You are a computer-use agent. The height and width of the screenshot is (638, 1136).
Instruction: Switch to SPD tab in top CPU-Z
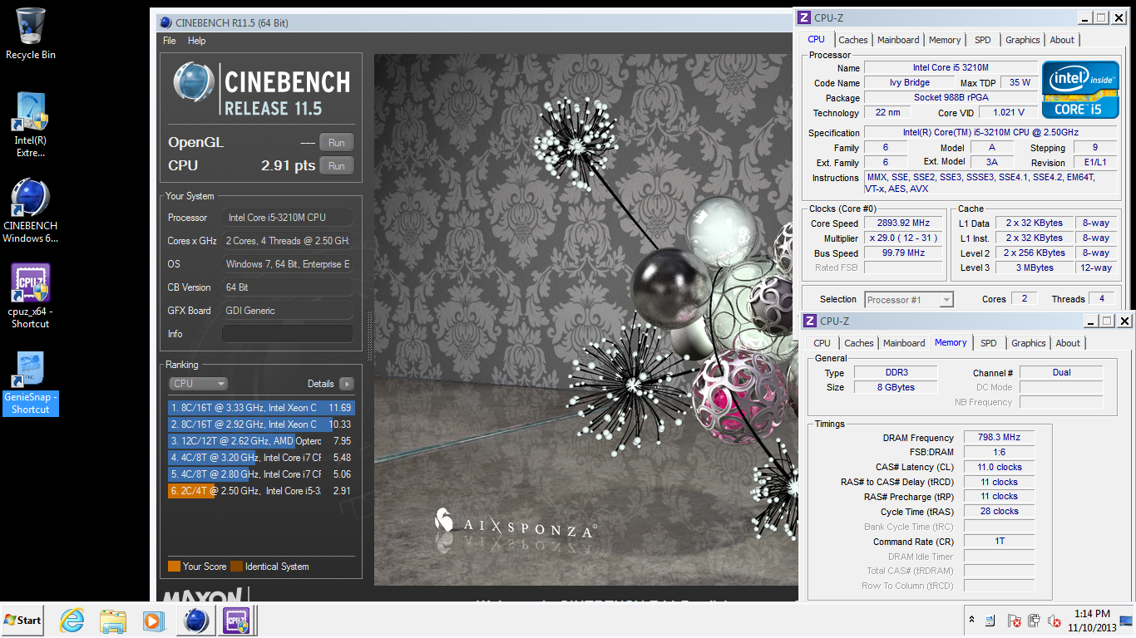coord(983,40)
